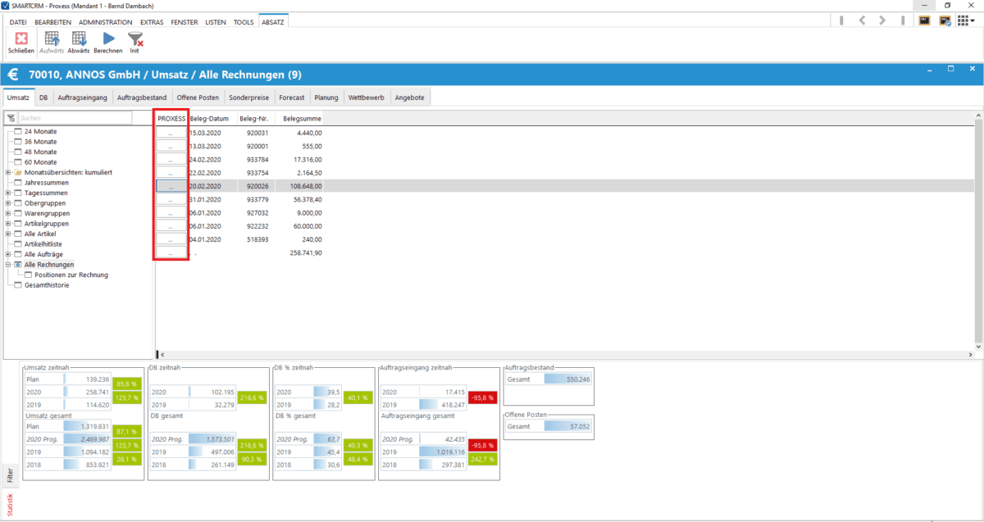
Task: Check the Gesamthistorie checkbox
Action: [x=17, y=284]
